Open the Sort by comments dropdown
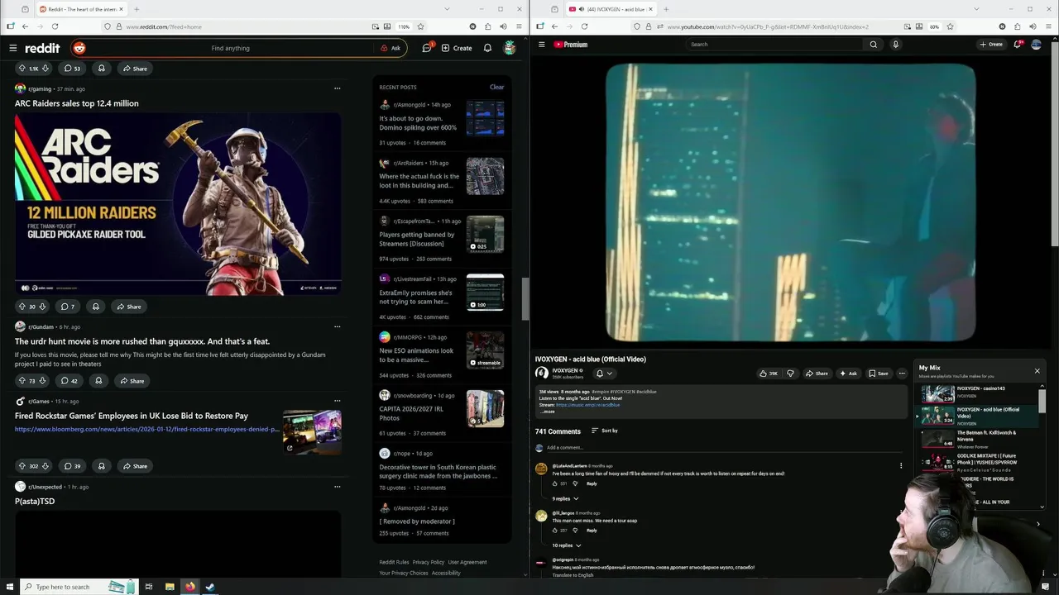 tap(605, 431)
